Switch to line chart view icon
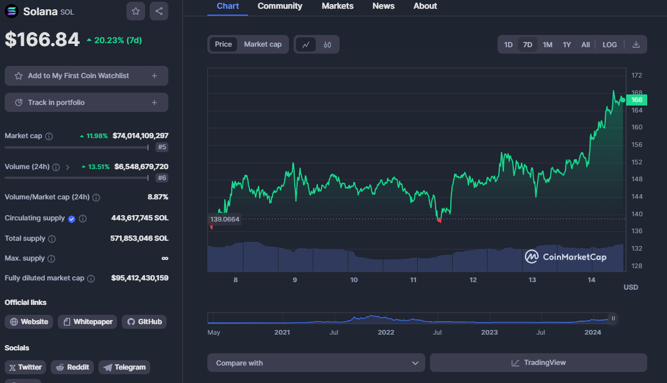The height and width of the screenshot is (383, 667). pyautogui.click(x=306, y=45)
